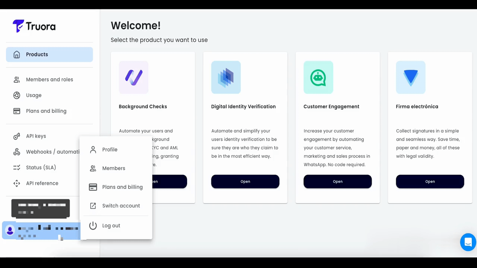This screenshot has height=268, width=477.
Task: Click the Switch account external-link icon
Action: [x=93, y=206]
